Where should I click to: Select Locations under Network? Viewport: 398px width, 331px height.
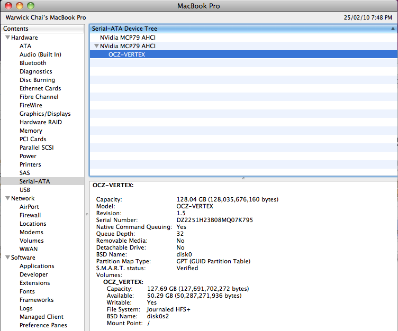click(33, 224)
